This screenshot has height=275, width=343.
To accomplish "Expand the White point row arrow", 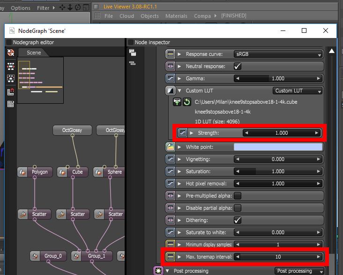I will (x=179, y=147).
